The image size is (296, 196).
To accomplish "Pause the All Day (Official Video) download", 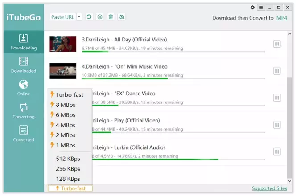I will pos(277,44).
